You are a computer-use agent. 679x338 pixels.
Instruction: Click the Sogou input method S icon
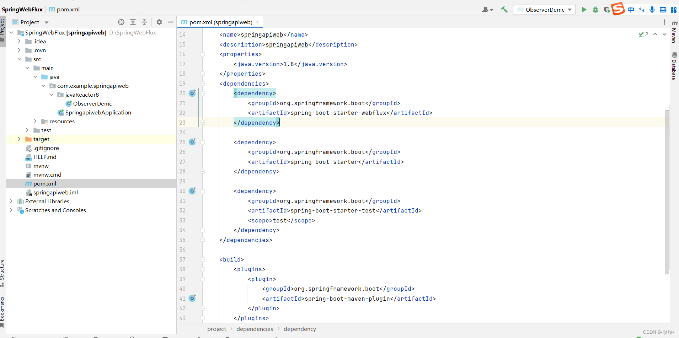[618, 9]
